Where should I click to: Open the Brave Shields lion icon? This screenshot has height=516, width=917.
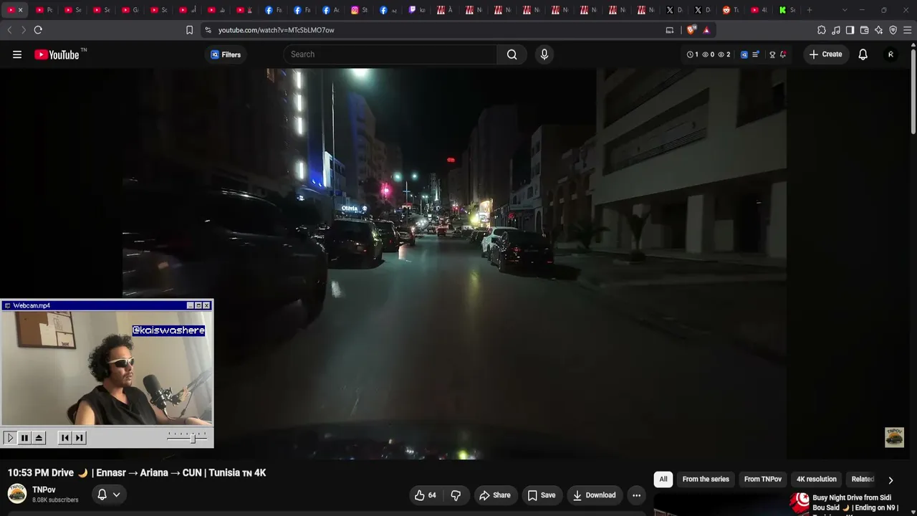pyautogui.click(x=691, y=30)
